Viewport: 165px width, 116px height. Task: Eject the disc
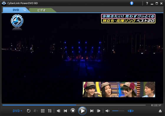pyautogui.click(x=160, y=111)
